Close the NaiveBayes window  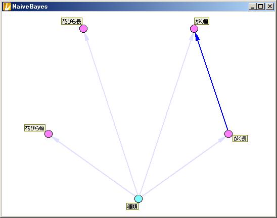270,7
